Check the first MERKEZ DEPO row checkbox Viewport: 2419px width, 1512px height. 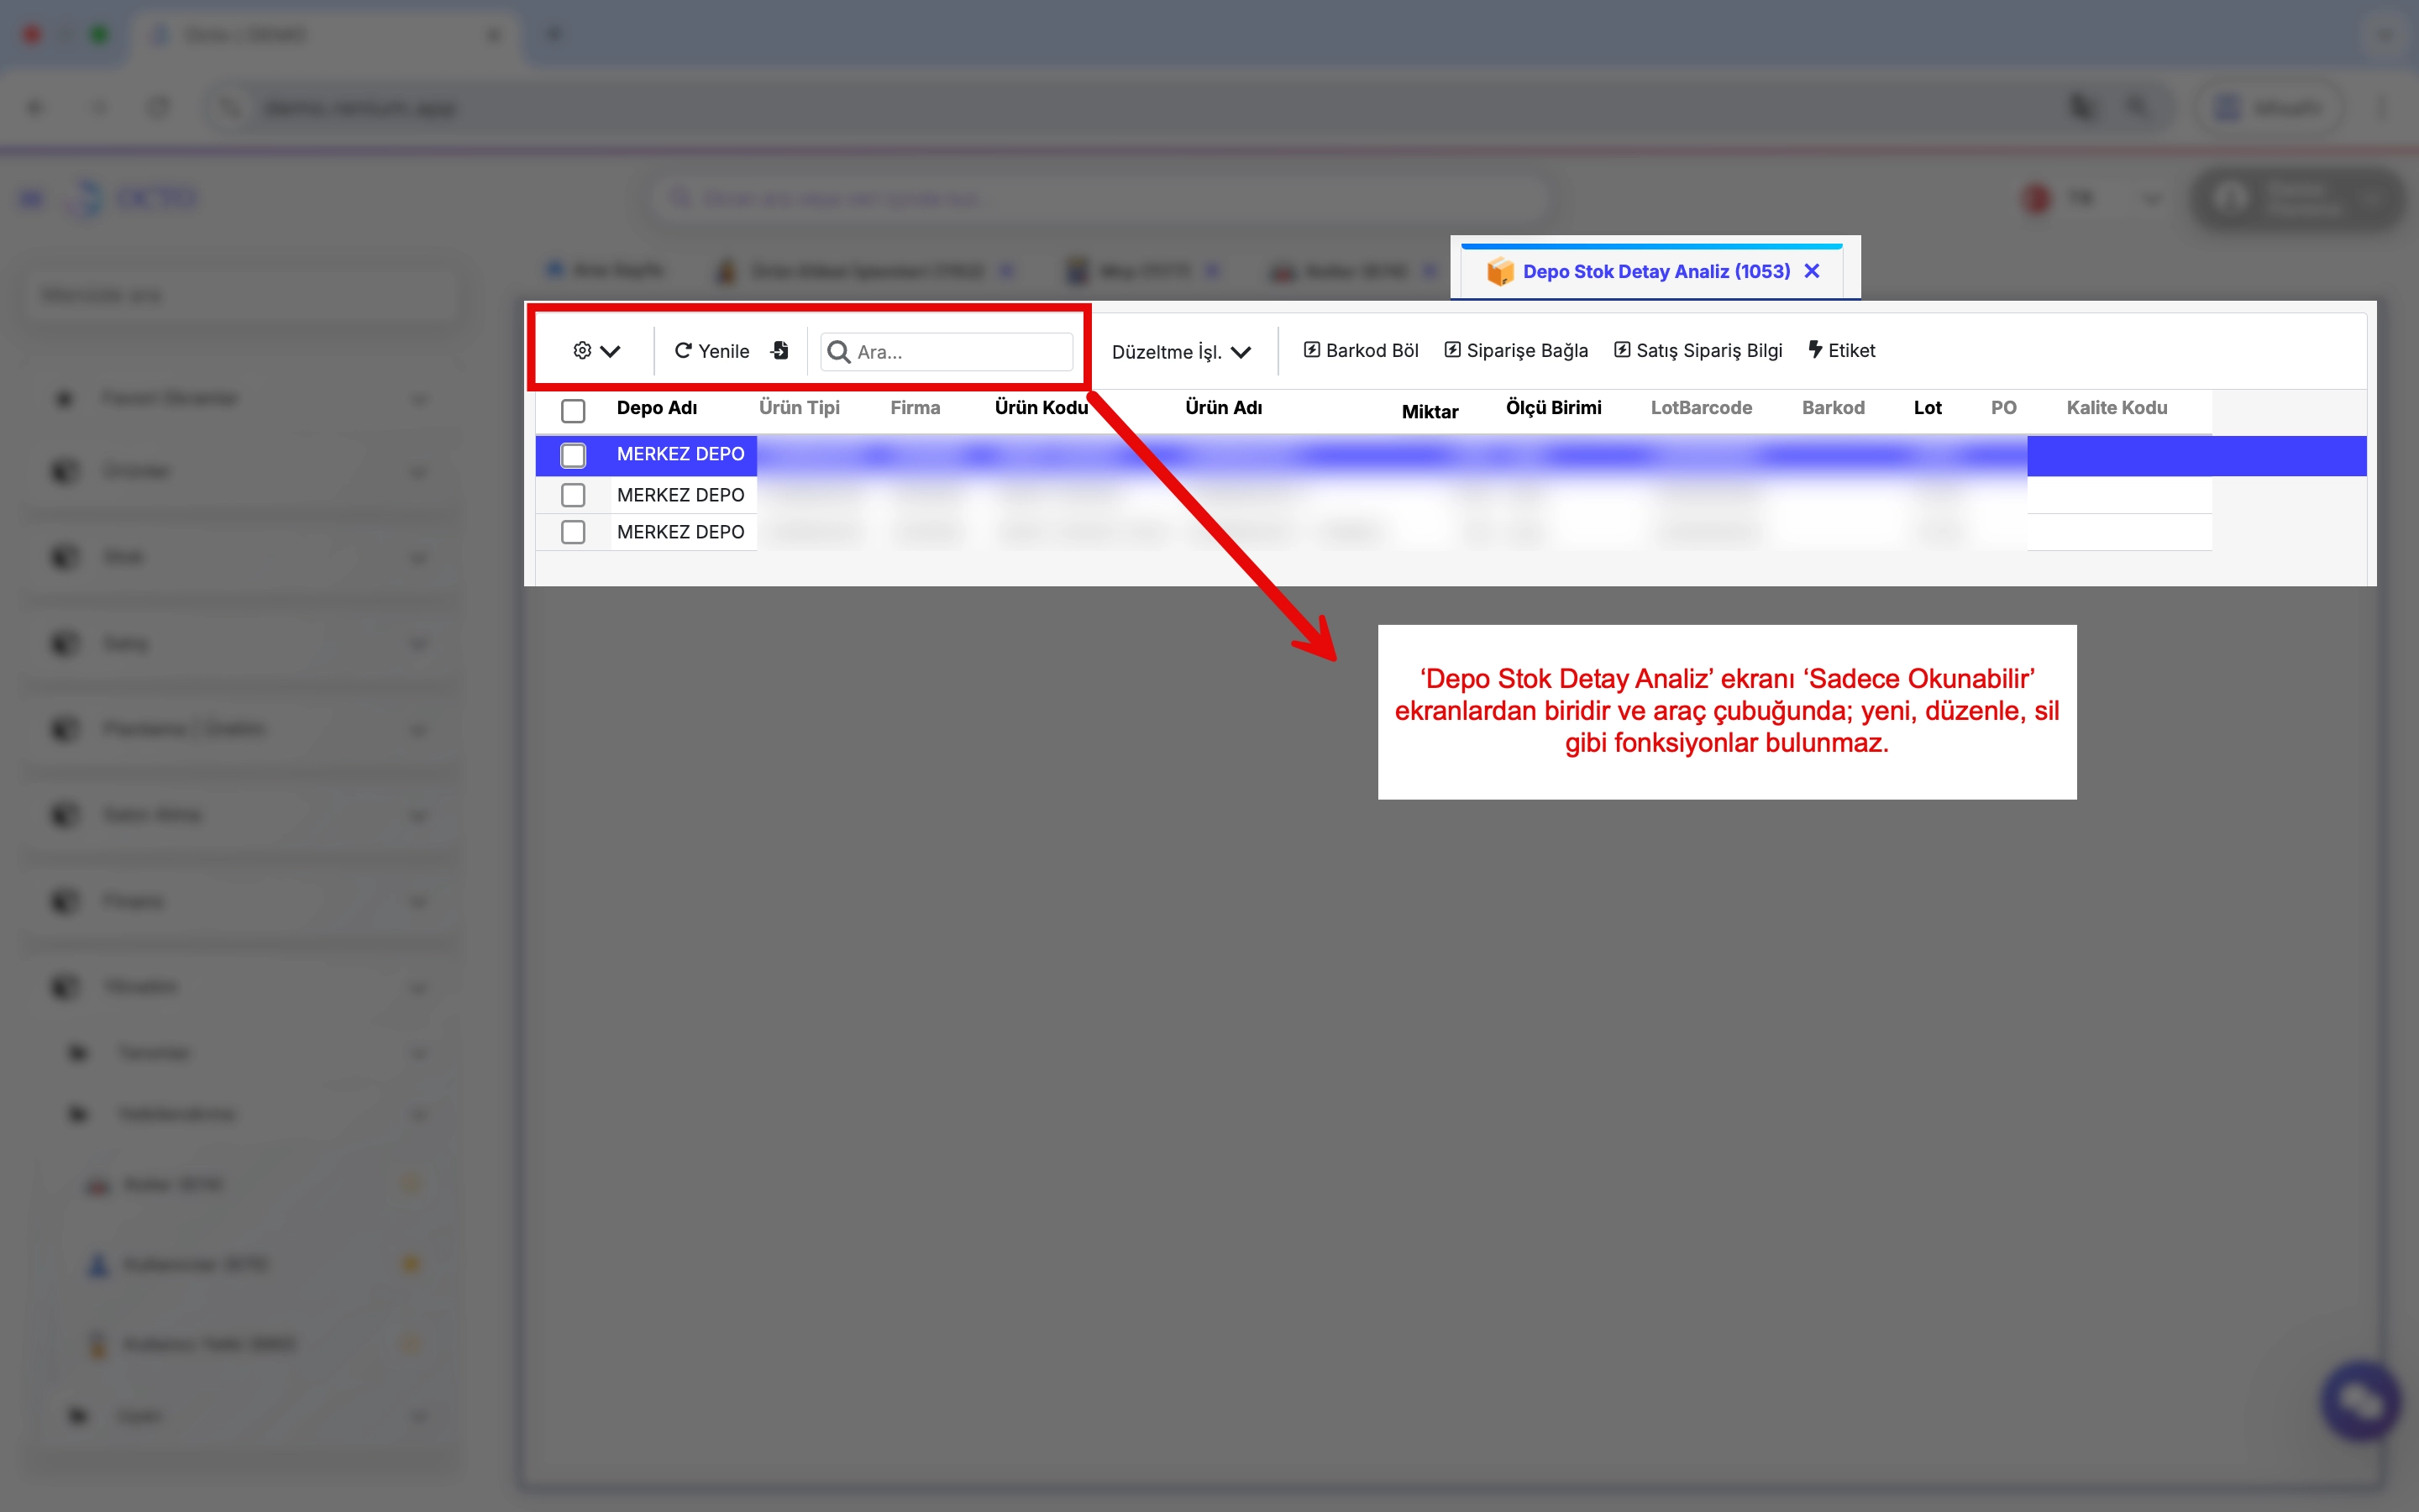point(573,455)
